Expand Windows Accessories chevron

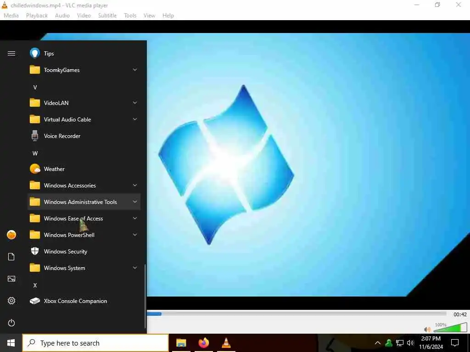tap(135, 185)
